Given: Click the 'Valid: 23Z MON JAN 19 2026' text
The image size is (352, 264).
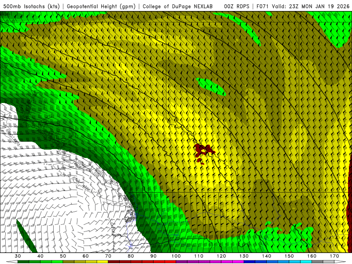Looking at the screenshot, I should (x=311, y=6).
